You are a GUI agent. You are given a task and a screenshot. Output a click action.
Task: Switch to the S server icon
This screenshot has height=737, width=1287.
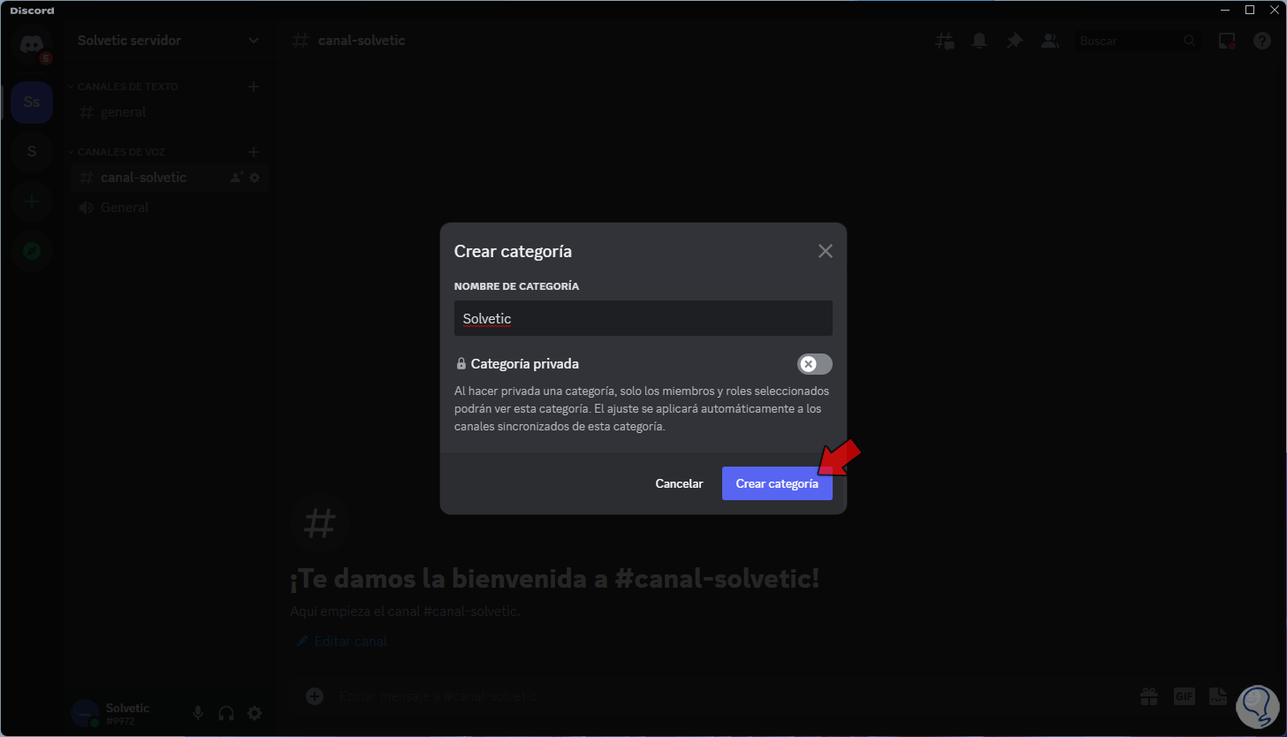[32, 151]
